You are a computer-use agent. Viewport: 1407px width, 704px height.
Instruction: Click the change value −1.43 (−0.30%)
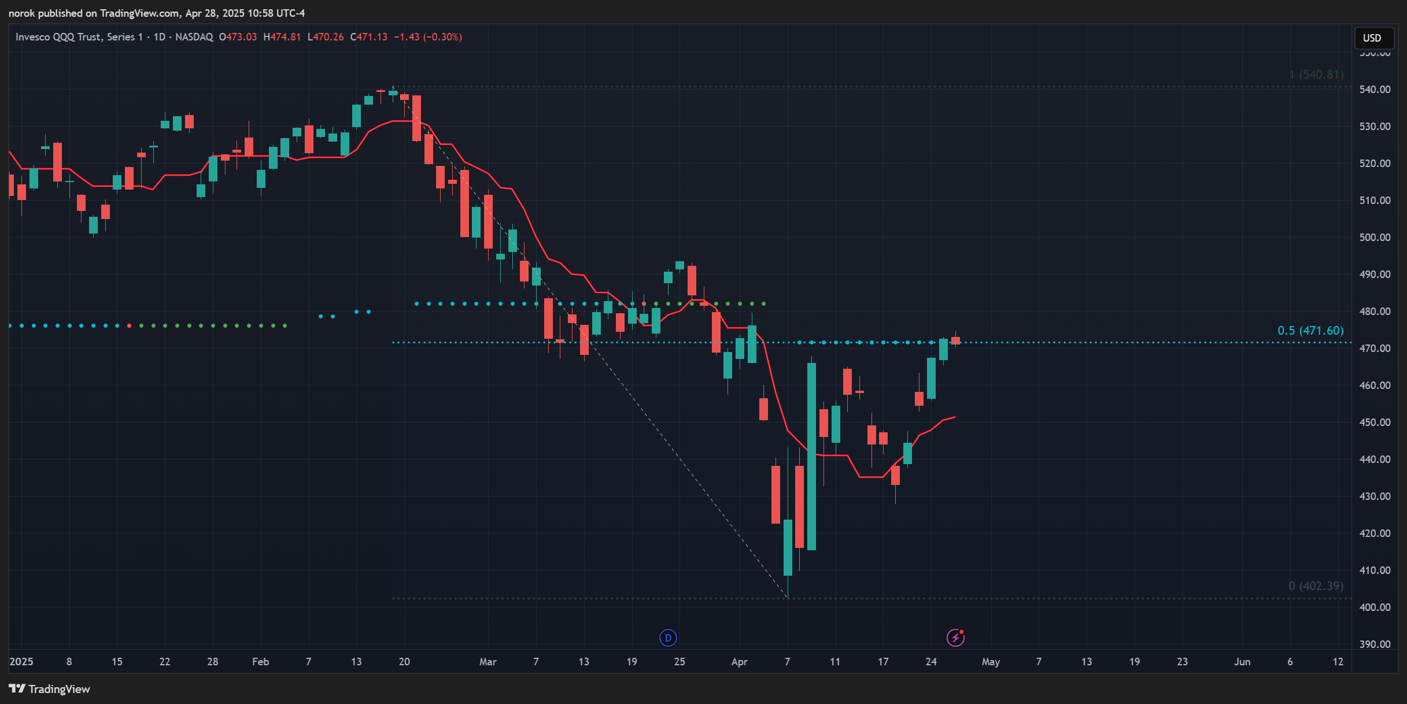[x=428, y=37]
